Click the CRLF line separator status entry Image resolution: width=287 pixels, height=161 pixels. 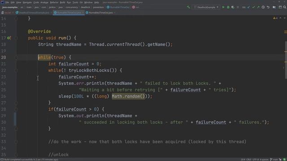point(248,160)
